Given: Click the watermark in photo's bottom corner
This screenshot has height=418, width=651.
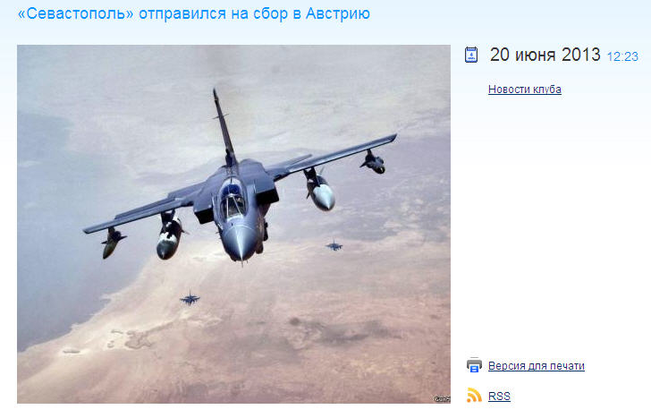Looking at the screenshot, I should [442, 399].
